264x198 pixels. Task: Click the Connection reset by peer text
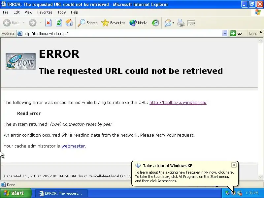(x=87, y=124)
